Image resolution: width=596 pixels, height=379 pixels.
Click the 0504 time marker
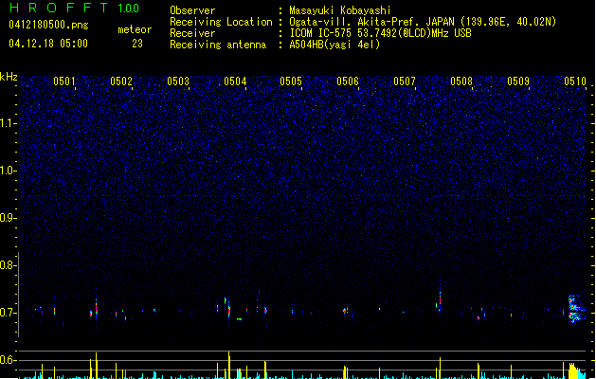[x=235, y=81]
